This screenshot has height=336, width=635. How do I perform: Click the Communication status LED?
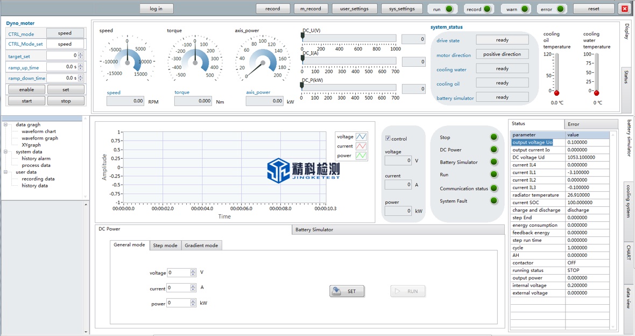coord(493,188)
